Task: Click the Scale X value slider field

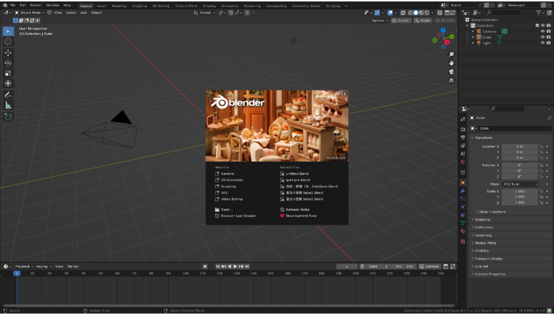Action: click(x=520, y=191)
